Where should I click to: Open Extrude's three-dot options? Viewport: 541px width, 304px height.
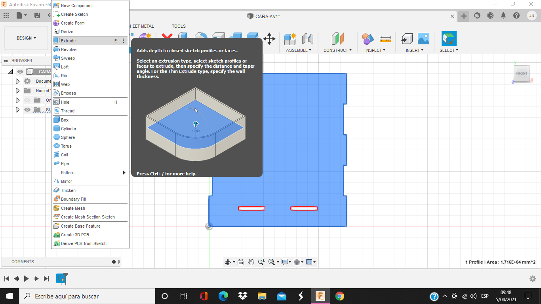(123, 41)
